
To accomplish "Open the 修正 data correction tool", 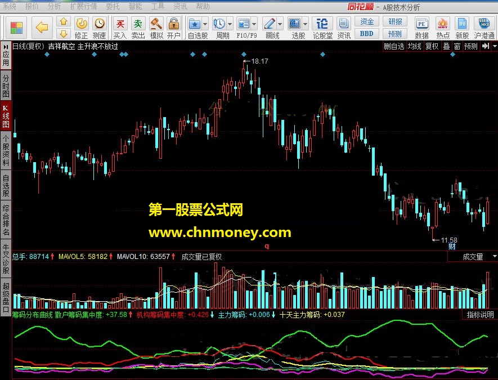I will click(x=82, y=28).
